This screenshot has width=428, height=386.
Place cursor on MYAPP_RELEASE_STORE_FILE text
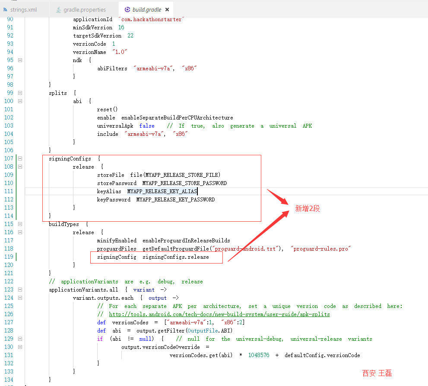click(x=182, y=175)
